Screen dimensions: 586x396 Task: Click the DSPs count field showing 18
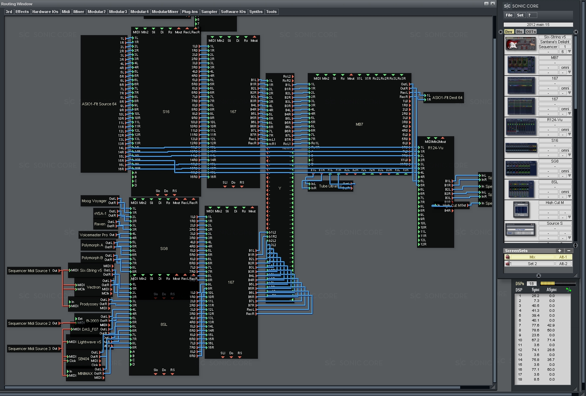pos(532,284)
